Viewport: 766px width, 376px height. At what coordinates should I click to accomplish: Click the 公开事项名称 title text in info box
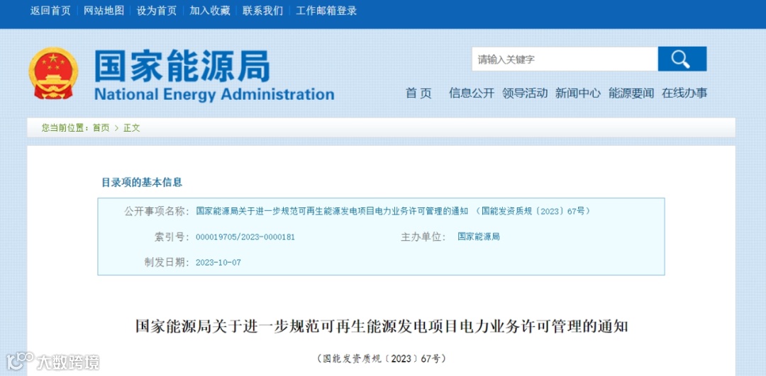[x=393, y=211]
